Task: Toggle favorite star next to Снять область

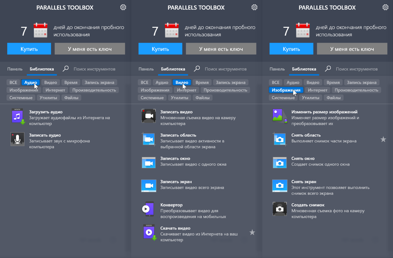Action: pos(383,139)
